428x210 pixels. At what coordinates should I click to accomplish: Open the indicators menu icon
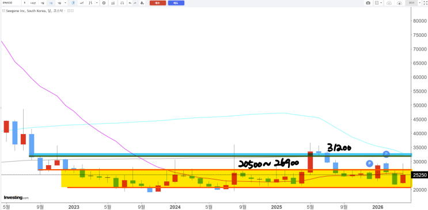tap(82, 3)
